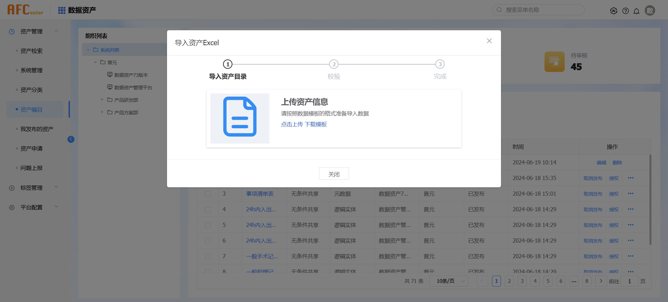
Task: Check the checkbox for row 3
Action: (208, 194)
